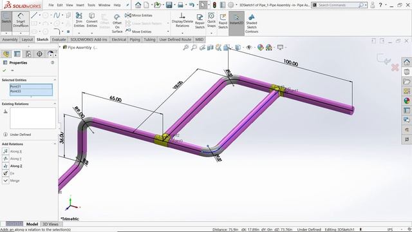Toggle Shaded Sketch Contours
Screen dimensions: 412x232
coord(252,23)
